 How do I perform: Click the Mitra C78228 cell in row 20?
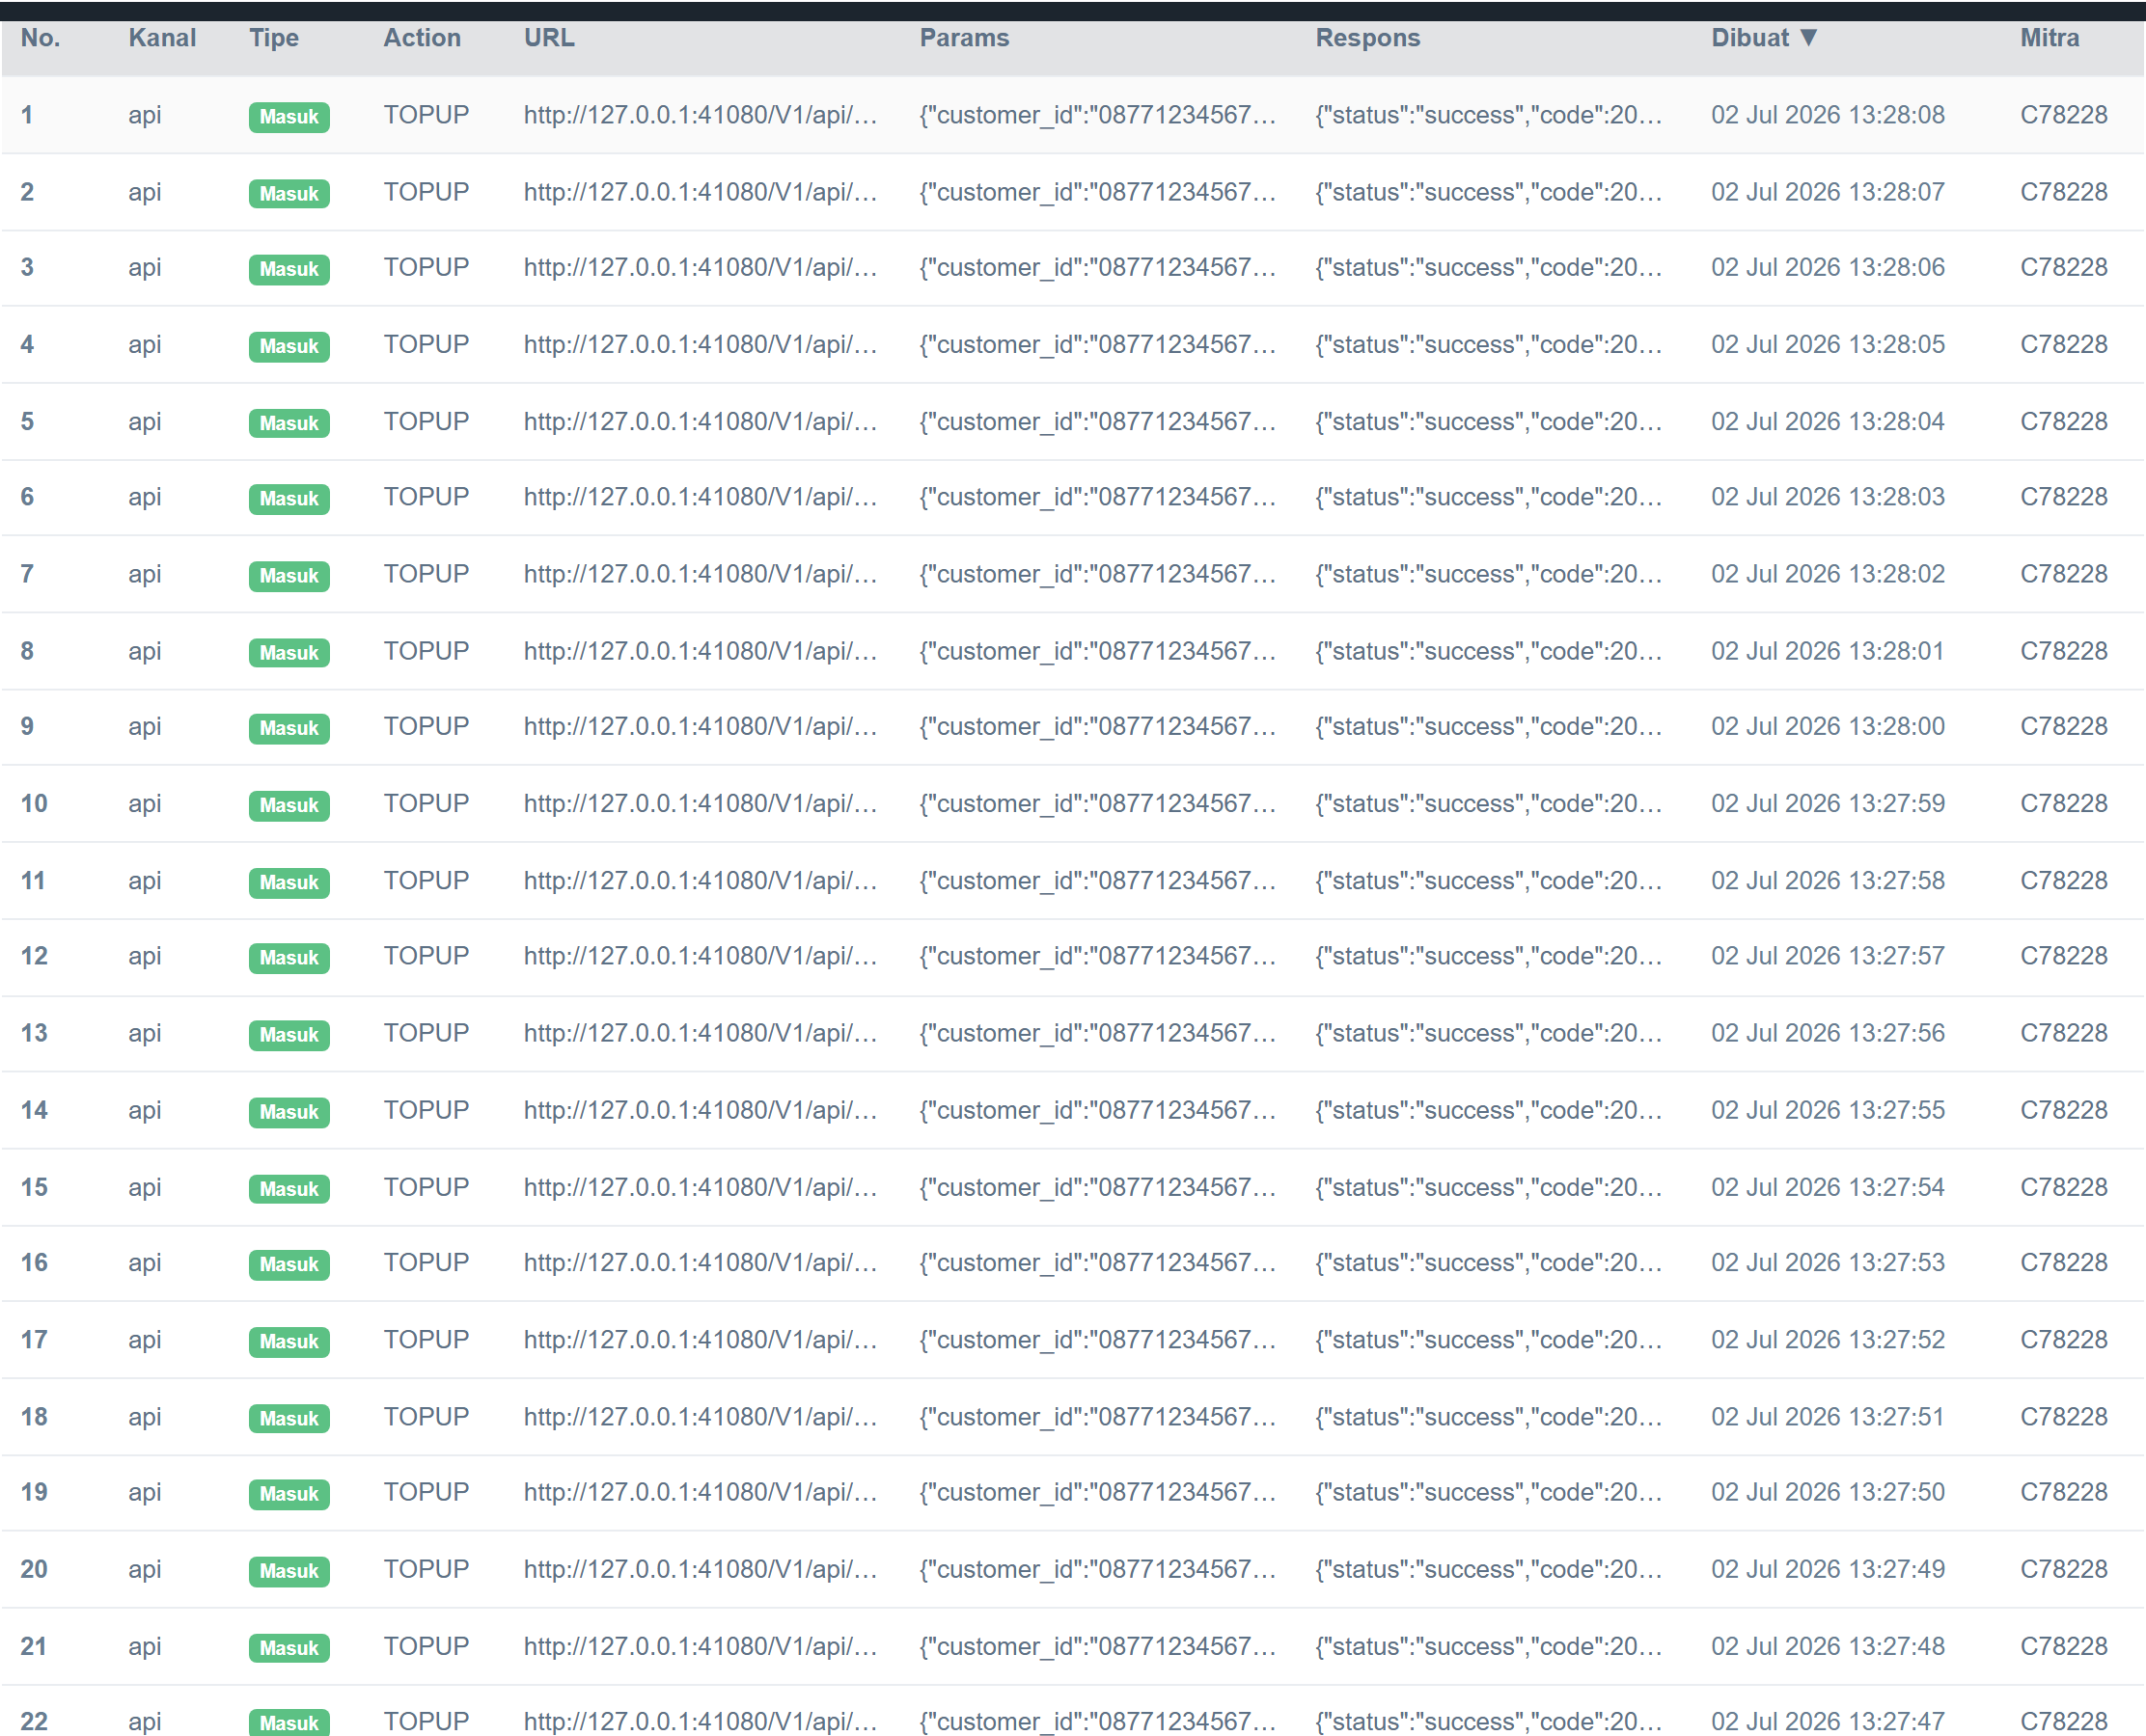pyautogui.click(x=2064, y=1570)
